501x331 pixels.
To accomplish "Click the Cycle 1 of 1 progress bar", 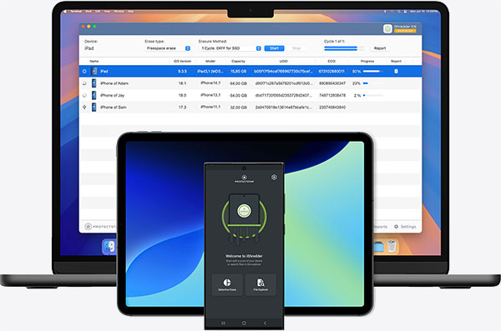I will [x=344, y=48].
